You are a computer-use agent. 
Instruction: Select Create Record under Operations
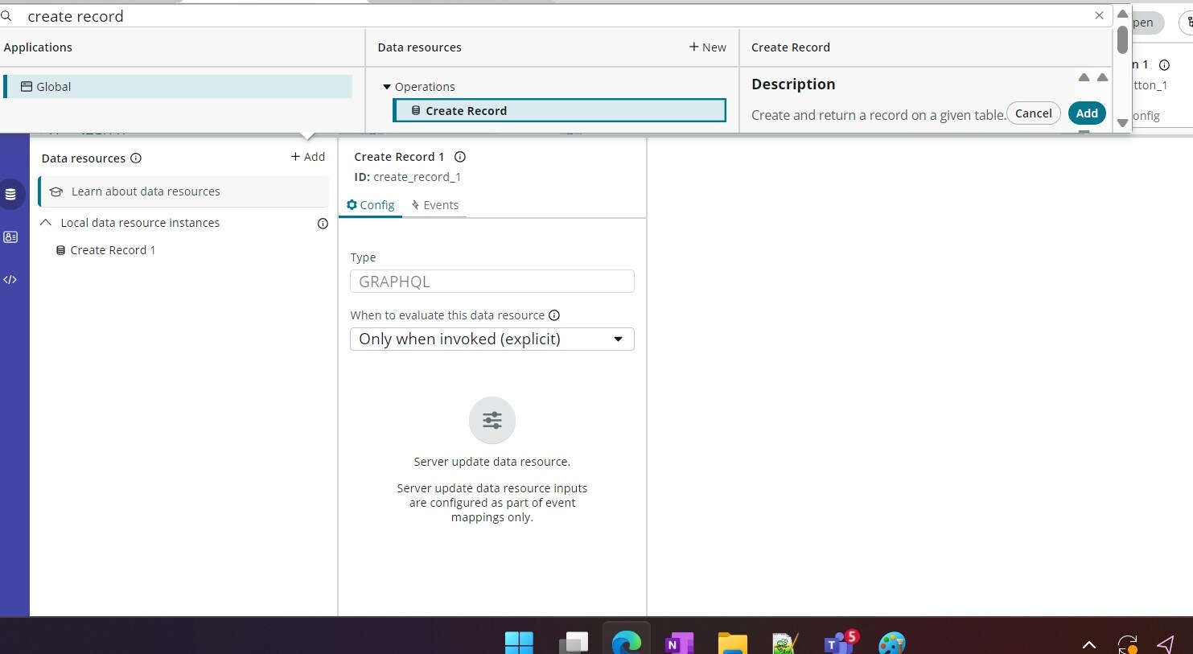point(559,110)
